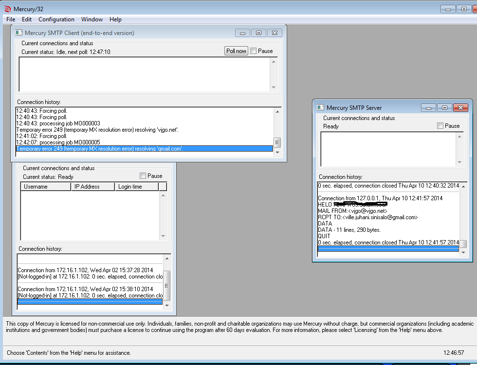Image resolution: width=477 pixels, height=365 pixels.
Task: Maximize the Mercury SMTP Server window
Action: (x=445, y=107)
